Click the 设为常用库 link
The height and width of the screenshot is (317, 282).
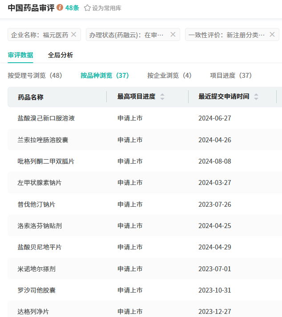(x=106, y=8)
